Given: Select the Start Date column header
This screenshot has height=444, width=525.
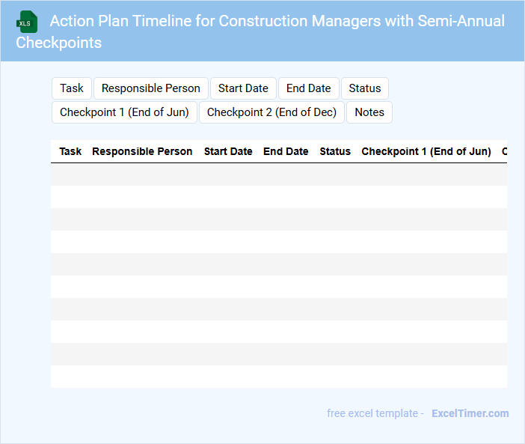Looking at the screenshot, I should [x=228, y=151].
